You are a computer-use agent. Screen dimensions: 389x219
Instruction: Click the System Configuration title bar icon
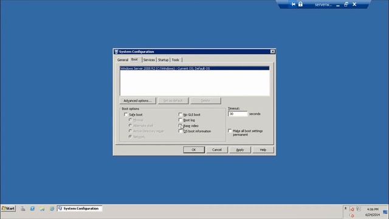(x=116, y=52)
